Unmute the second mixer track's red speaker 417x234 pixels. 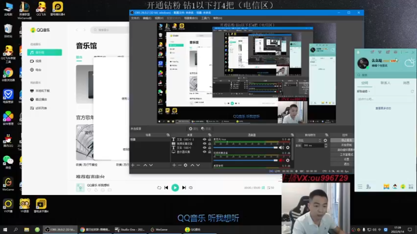tap(281, 160)
